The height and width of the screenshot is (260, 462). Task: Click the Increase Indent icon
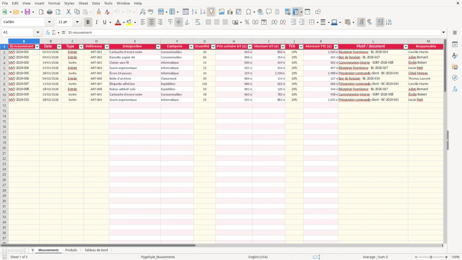pyautogui.click(x=293, y=22)
